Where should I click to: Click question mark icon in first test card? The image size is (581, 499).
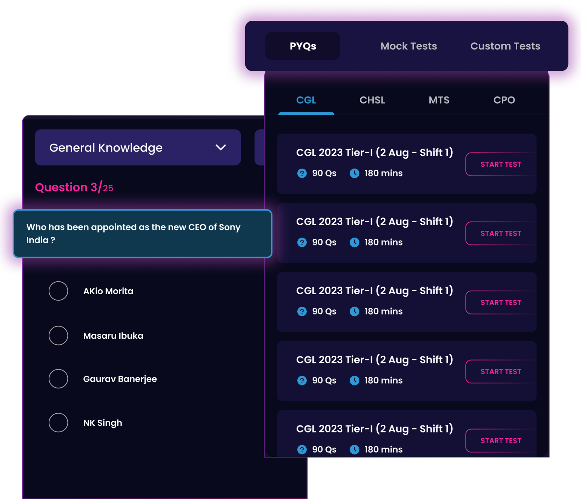pyautogui.click(x=302, y=173)
